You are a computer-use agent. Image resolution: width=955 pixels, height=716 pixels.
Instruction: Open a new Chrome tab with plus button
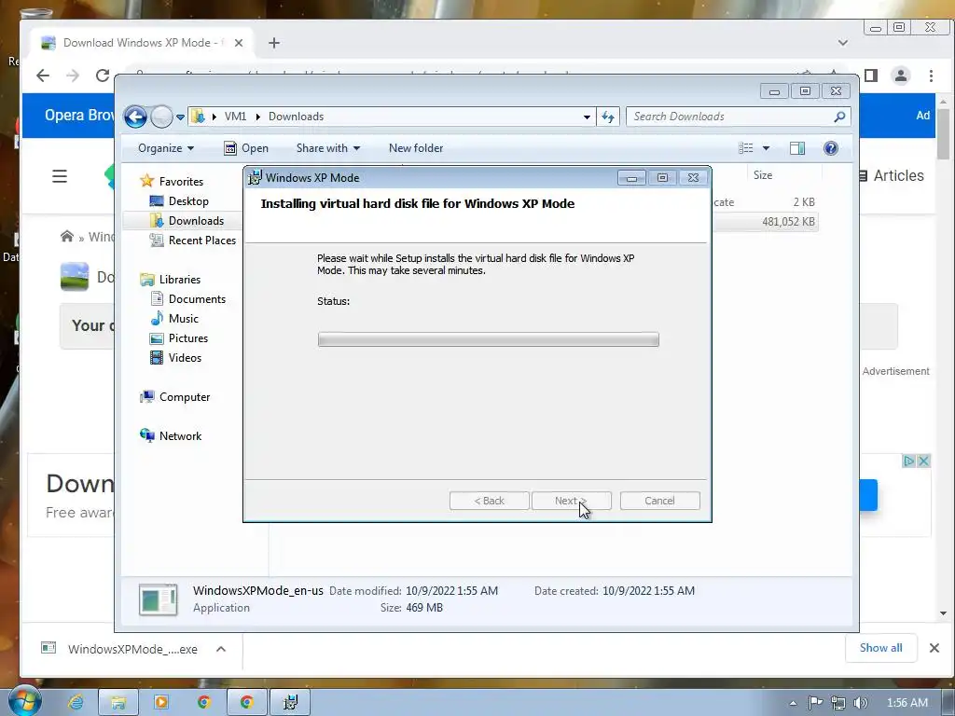(274, 43)
